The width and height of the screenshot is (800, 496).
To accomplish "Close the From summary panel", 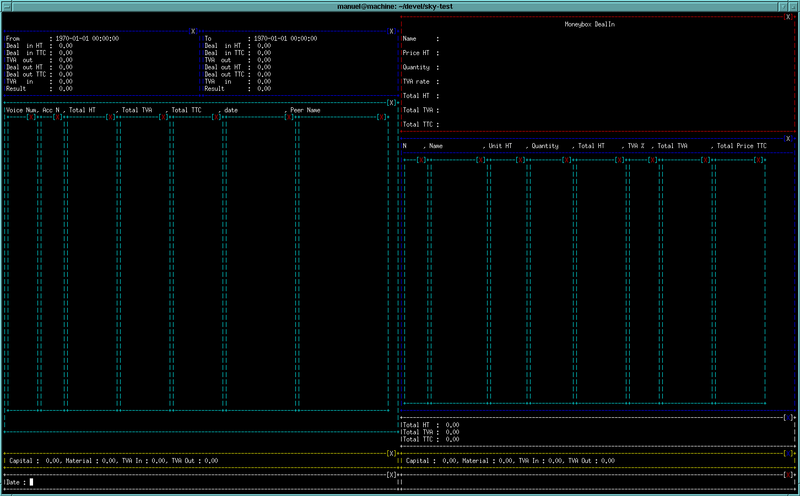I will [x=193, y=31].
